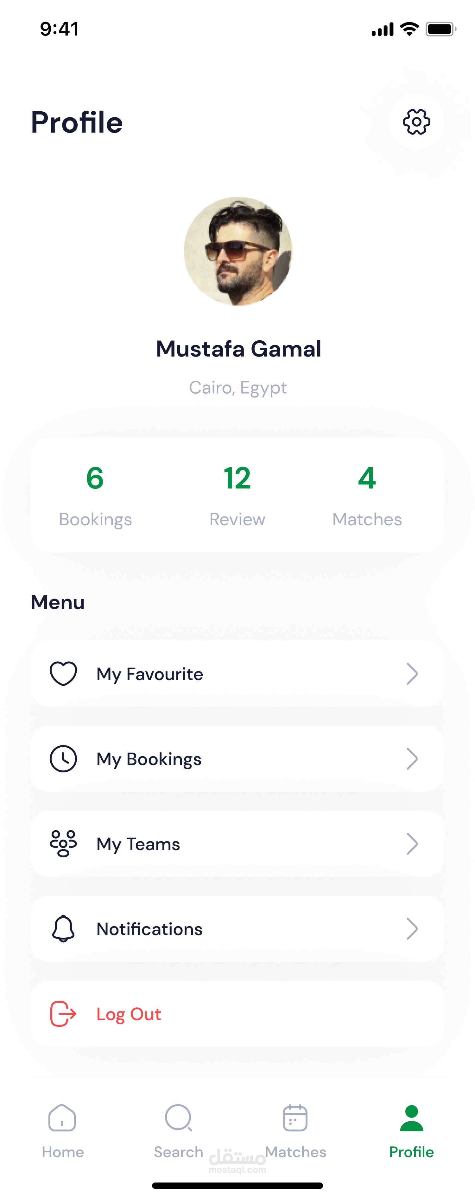Viewport: 475px width, 1199px height.
Task: Open settings via the gear icon
Action: point(416,122)
